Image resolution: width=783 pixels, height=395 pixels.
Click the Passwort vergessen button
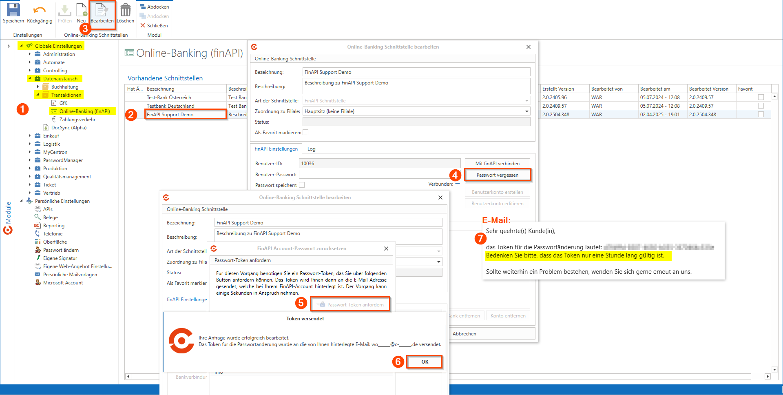[x=497, y=175]
